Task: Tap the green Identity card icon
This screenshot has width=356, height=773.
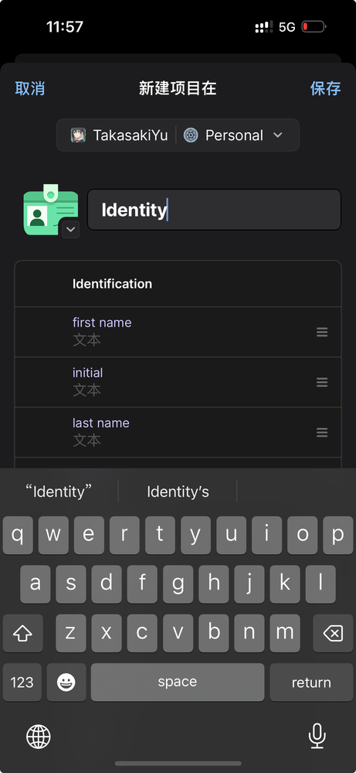Action: click(x=50, y=210)
